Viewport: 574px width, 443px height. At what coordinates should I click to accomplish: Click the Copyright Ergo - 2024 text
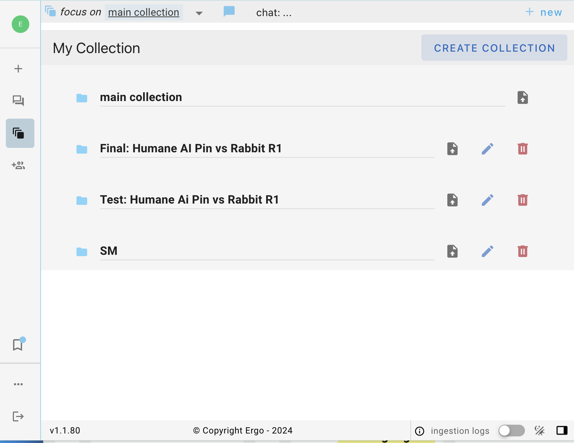243,431
